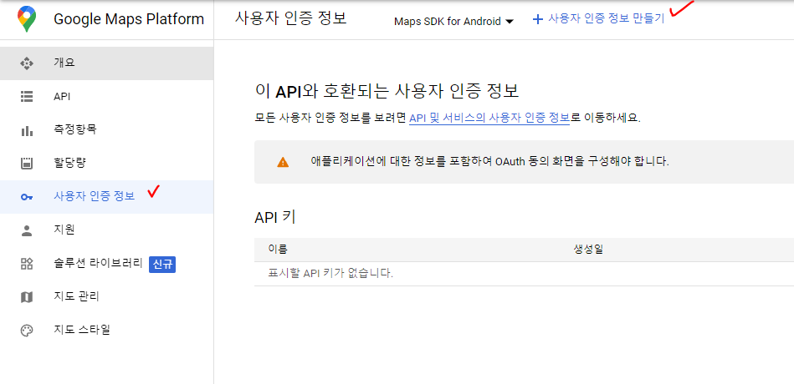Screen dimensions: 794x384
Task: Open 지원 in the sidebar
Action: 107,230
